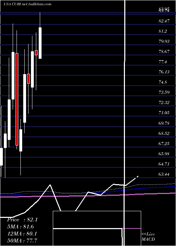Click the 76.13 price axis label
The width and height of the screenshot is (176, 246).
pos(164,72)
